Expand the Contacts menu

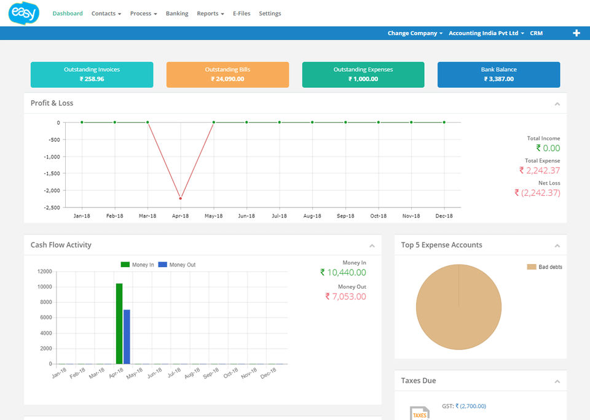pos(106,14)
